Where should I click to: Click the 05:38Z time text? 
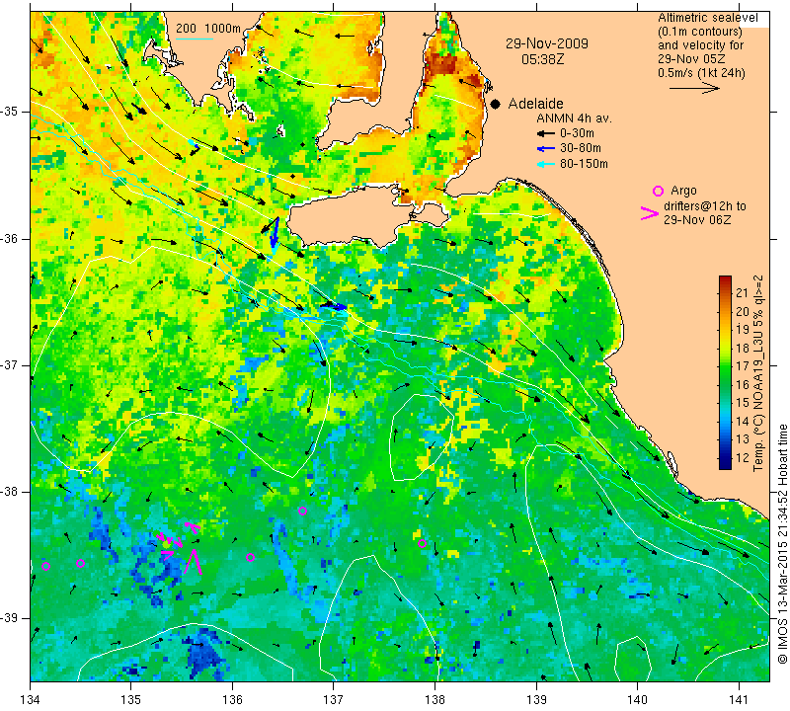[x=542, y=59]
